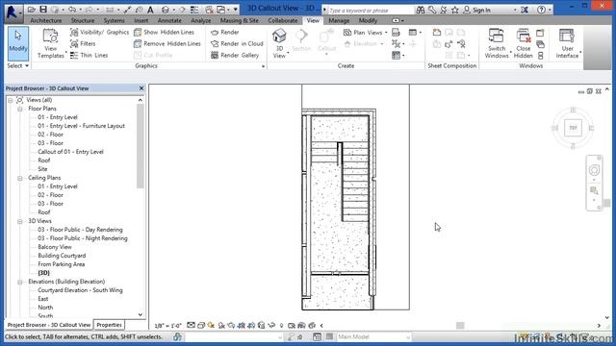Click the search keyword field
The height and width of the screenshot is (346, 616).
pos(371,11)
